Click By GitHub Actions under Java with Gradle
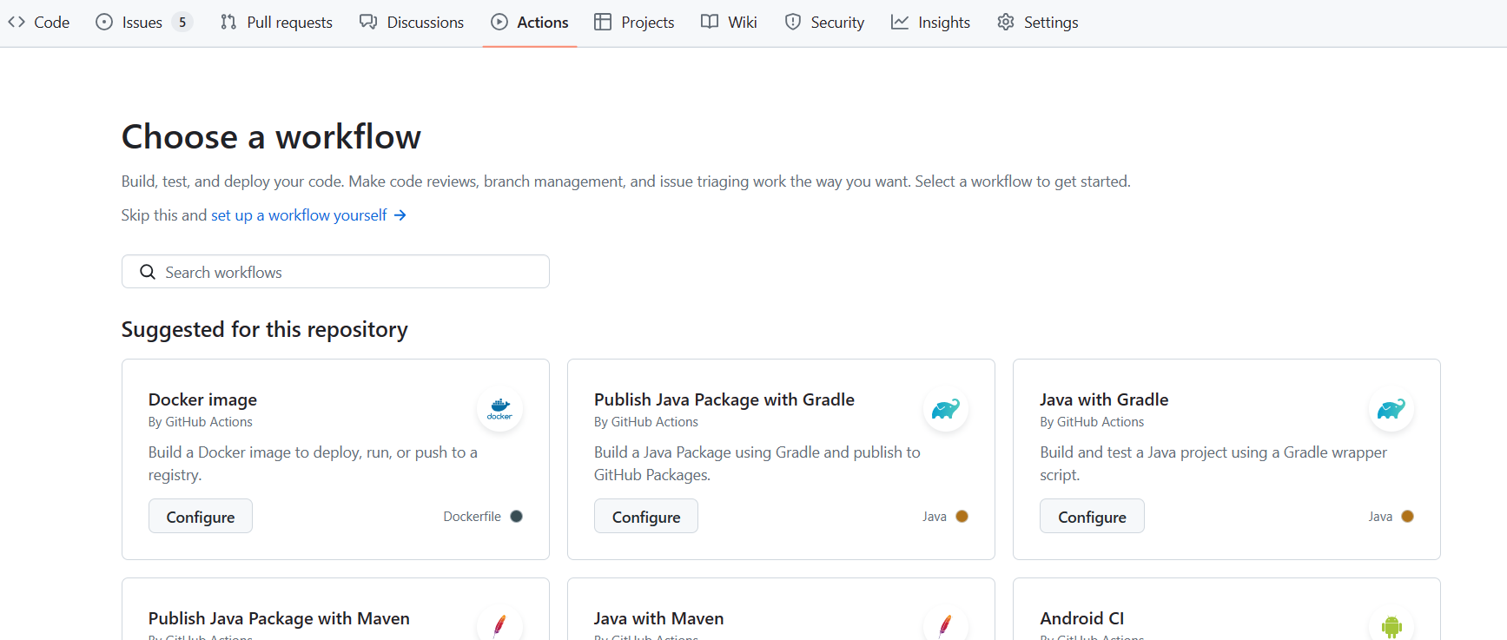 pos(1092,422)
